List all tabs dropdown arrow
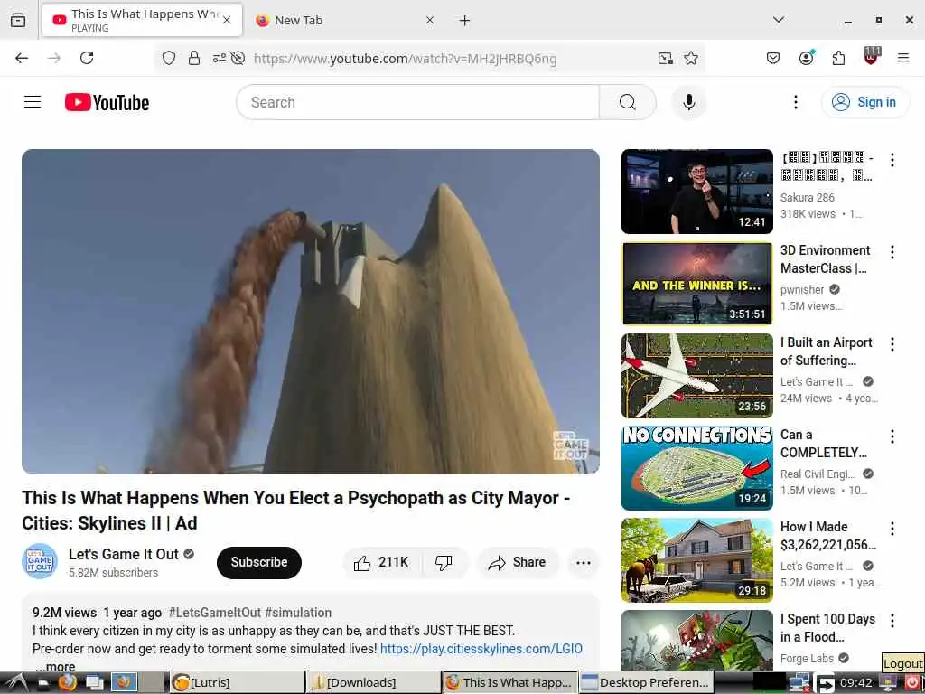925x694 pixels. (x=778, y=20)
